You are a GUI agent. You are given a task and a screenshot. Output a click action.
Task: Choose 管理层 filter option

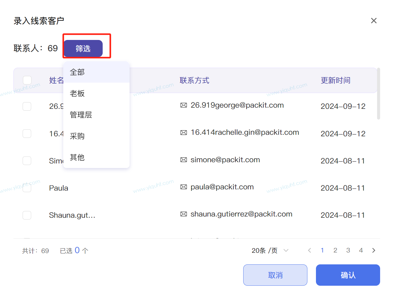click(x=96, y=115)
